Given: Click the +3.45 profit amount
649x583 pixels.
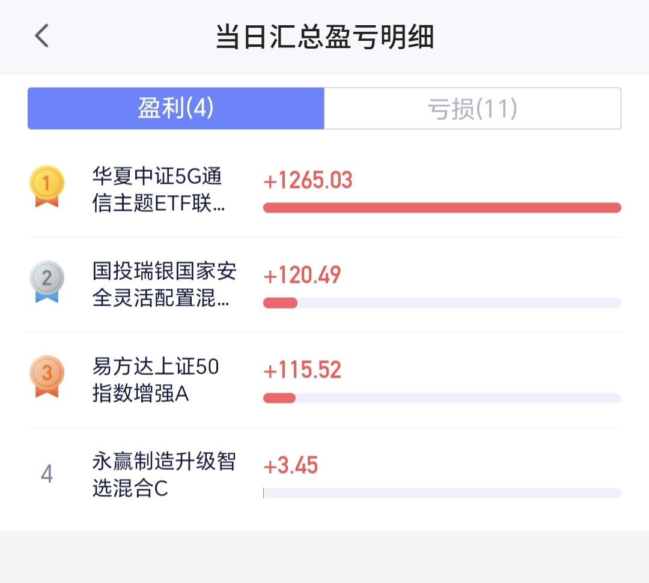Looking at the screenshot, I should [x=291, y=465].
